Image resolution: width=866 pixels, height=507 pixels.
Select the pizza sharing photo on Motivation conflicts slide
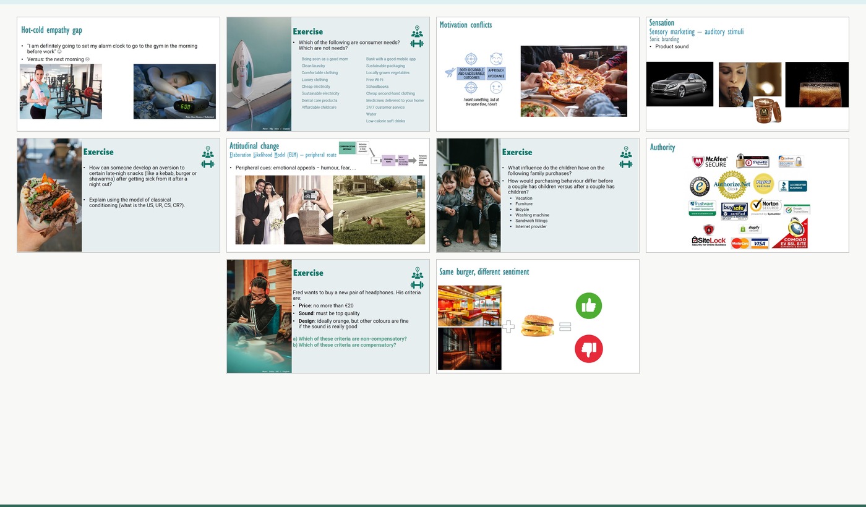[573, 81]
